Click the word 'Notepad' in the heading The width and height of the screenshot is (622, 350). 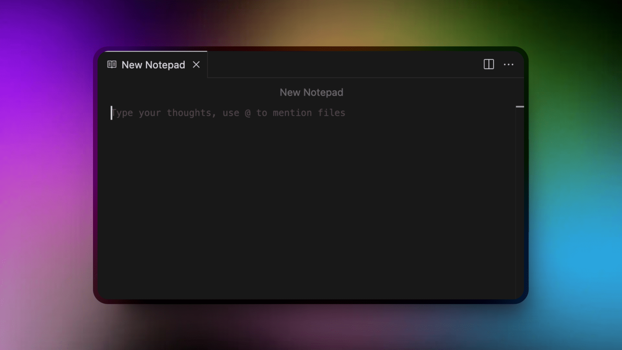pos(323,93)
